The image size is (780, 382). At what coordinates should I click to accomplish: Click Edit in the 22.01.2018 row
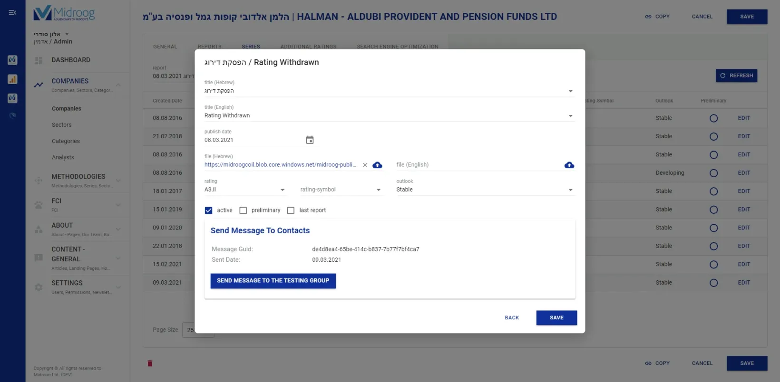(744, 246)
